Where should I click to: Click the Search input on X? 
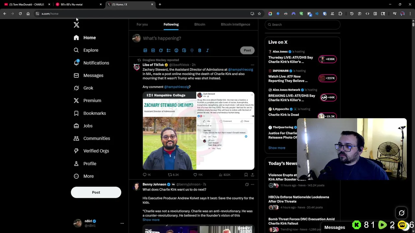(x=302, y=25)
